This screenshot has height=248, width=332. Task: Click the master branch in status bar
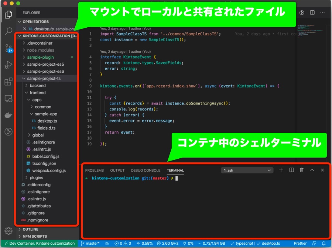pyautogui.click(x=90, y=243)
